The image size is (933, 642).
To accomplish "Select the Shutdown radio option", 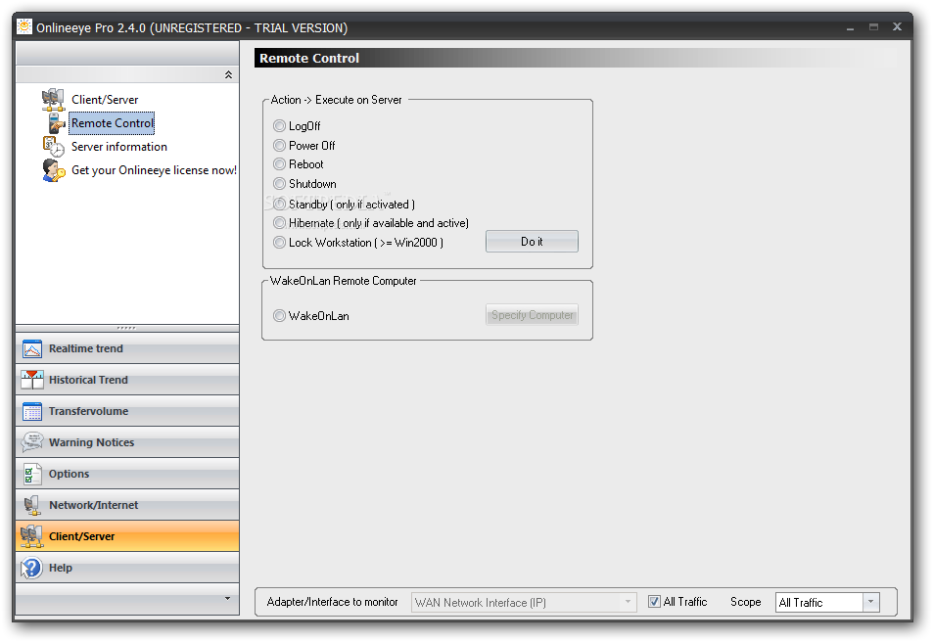I will [279, 183].
